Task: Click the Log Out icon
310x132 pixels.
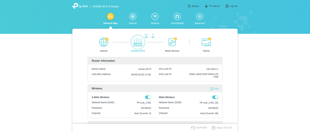Action: [x=227, y=6]
